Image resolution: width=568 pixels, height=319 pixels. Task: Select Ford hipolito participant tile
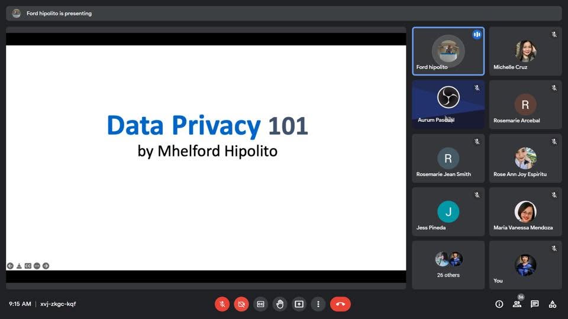(448, 51)
